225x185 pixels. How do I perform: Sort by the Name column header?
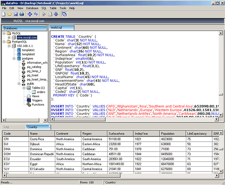(x=42, y=134)
